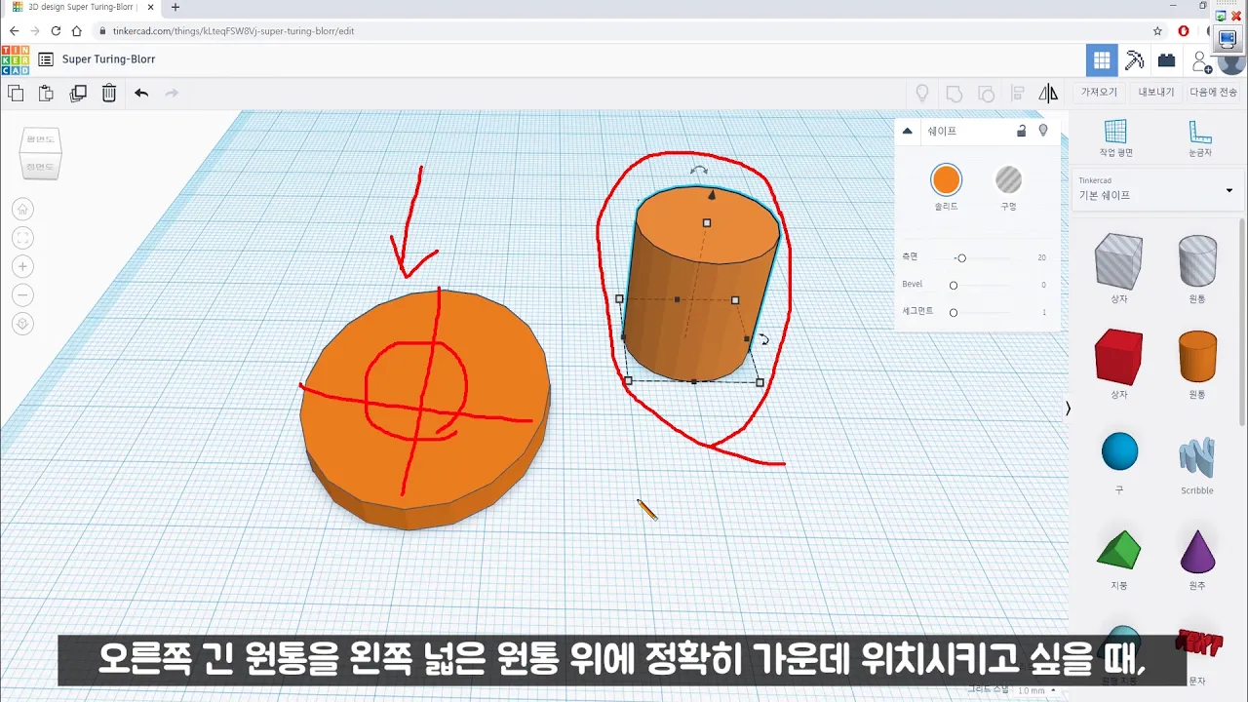Click the shapes panel scrollbar
This screenshot has width=1248, height=702.
pyautogui.click(x=1242, y=322)
